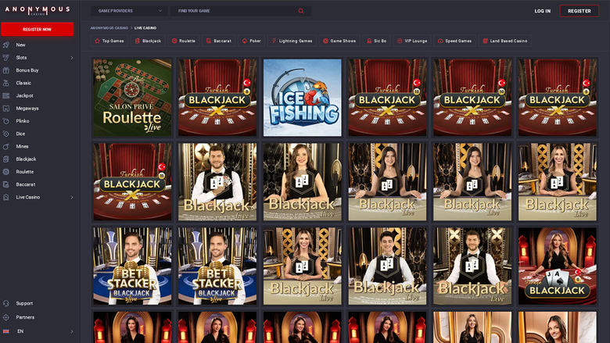Screen dimensions: 610x343
Task: Select the VIP Lounge category tab
Action: [x=412, y=41]
